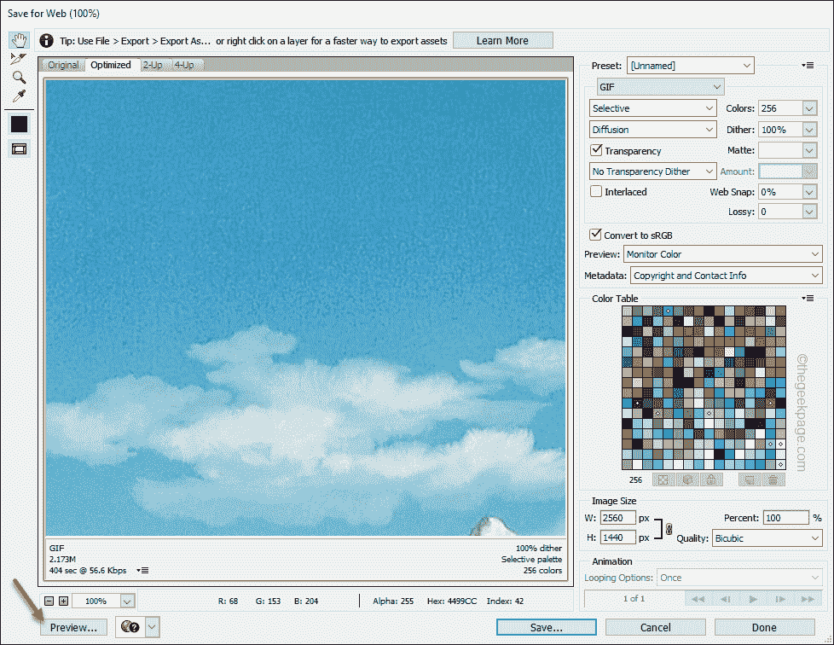Click the zoom out minus button
The image size is (834, 645).
49,601
